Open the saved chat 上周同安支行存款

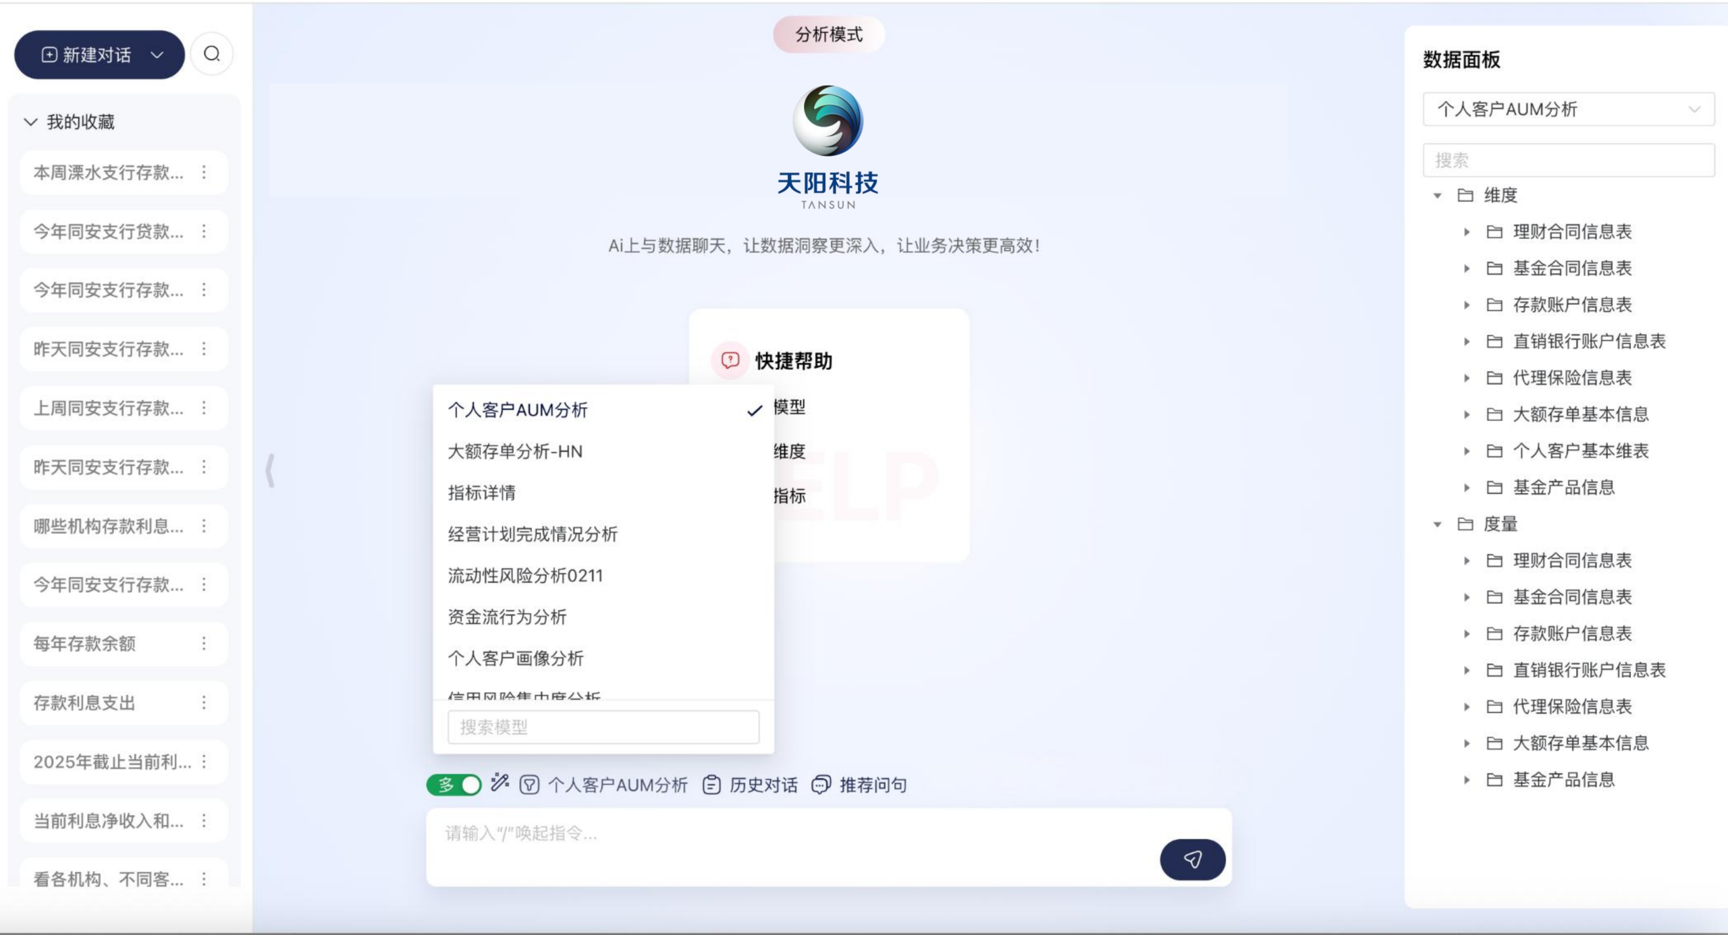click(109, 408)
